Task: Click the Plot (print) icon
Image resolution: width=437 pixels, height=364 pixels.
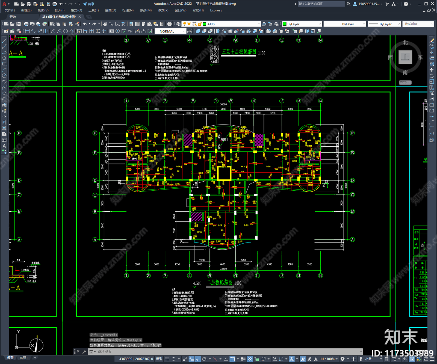Action: 26,24
